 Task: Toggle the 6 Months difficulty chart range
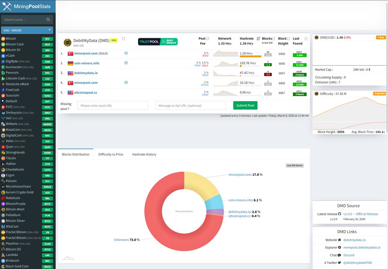[380, 94]
